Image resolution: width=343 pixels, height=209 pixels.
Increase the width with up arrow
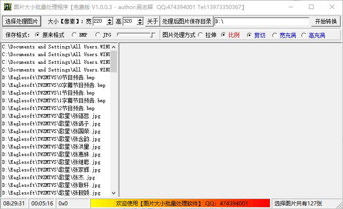pyautogui.click(x=110, y=19)
